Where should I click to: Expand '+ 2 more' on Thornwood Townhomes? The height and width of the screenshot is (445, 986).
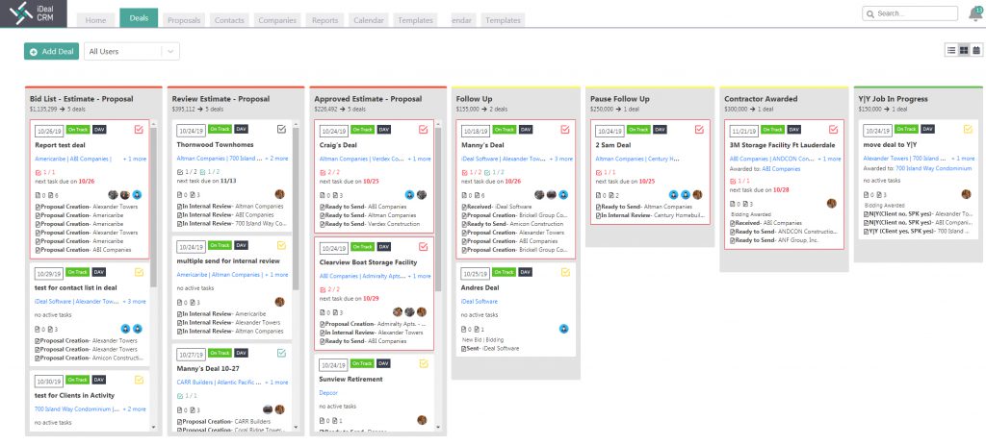(276, 159)
